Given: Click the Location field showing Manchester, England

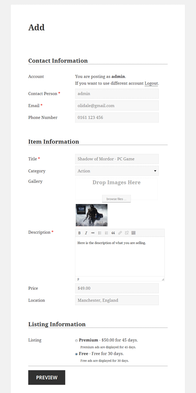Looking at the screenshot, I should point(116,300).
